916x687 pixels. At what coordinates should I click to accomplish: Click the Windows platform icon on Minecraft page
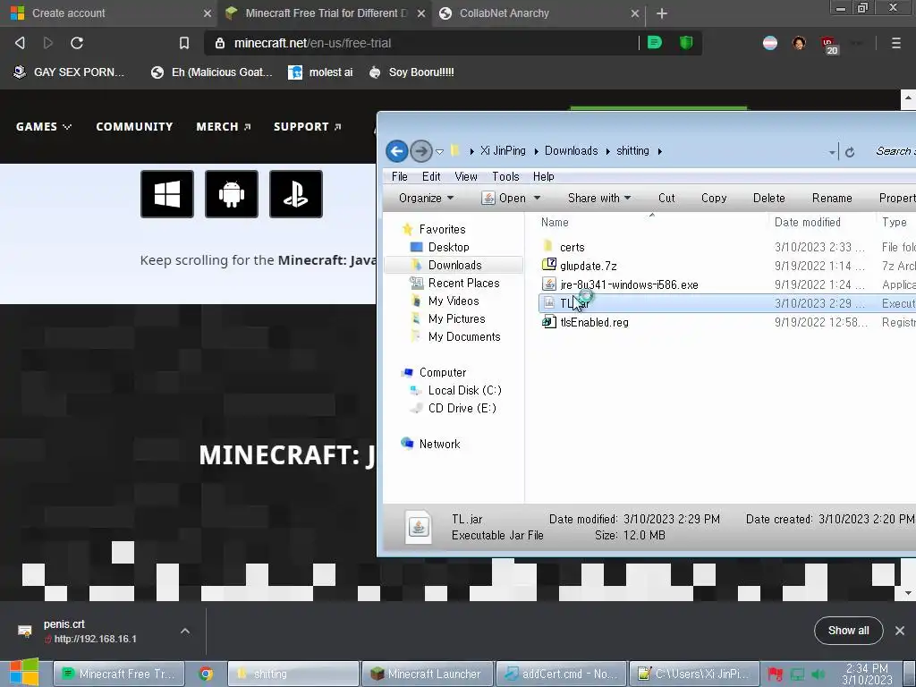167,194
